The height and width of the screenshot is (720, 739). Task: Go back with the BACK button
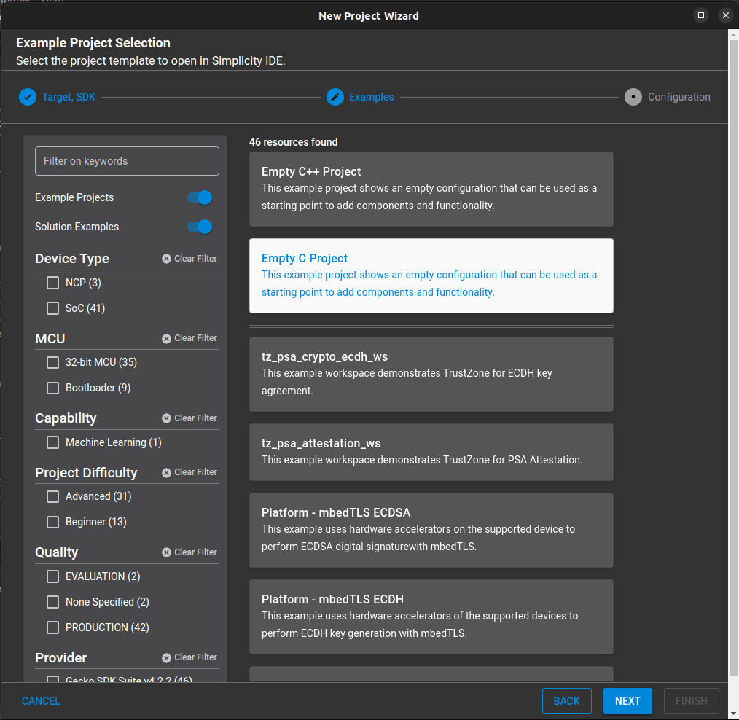566,701
